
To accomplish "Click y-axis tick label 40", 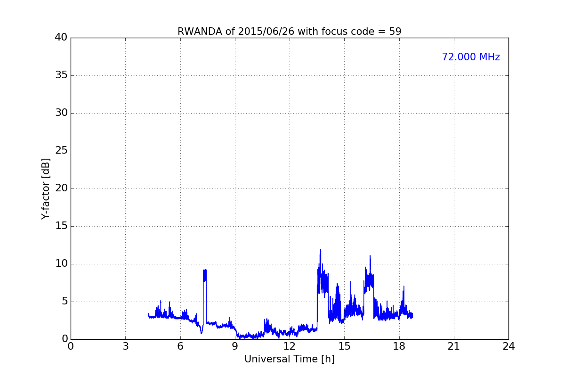I will pyautogui.click(x=61, y=38).
